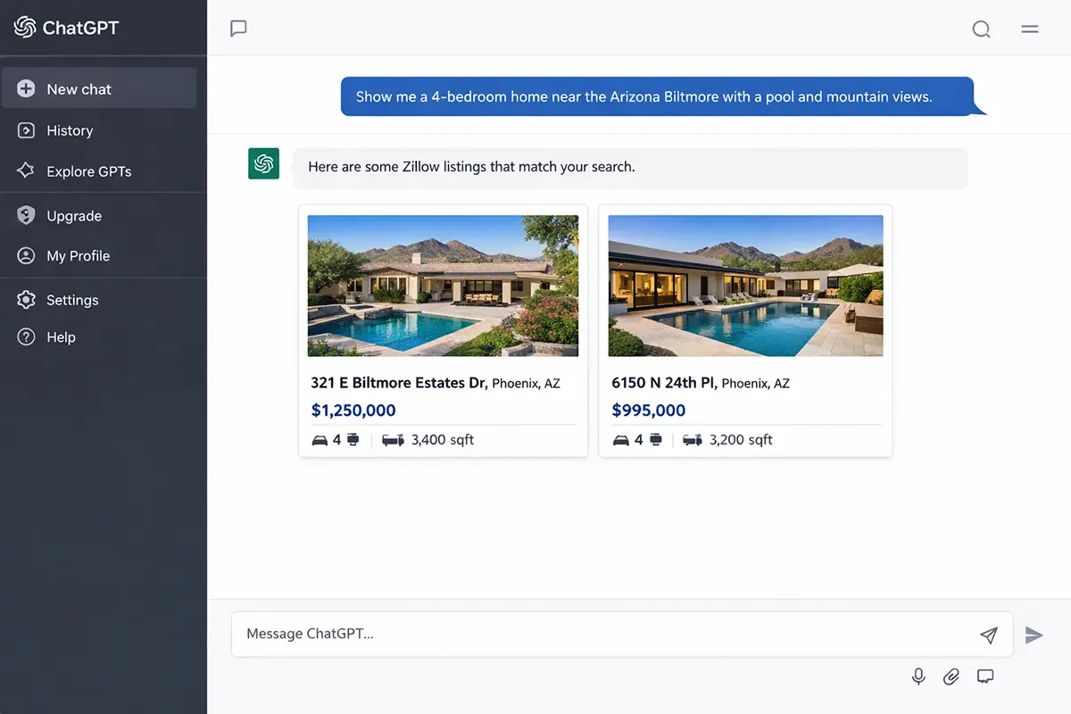The height and width of the screenshot is (714, 1071).
Task: Click the sqft icon beside 3,400 sqft
Action: pos(393,440)
